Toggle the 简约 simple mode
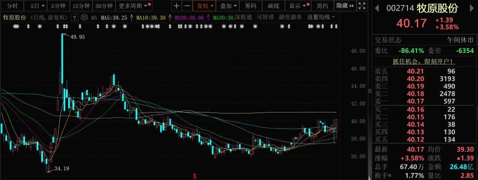 (323, 6)
